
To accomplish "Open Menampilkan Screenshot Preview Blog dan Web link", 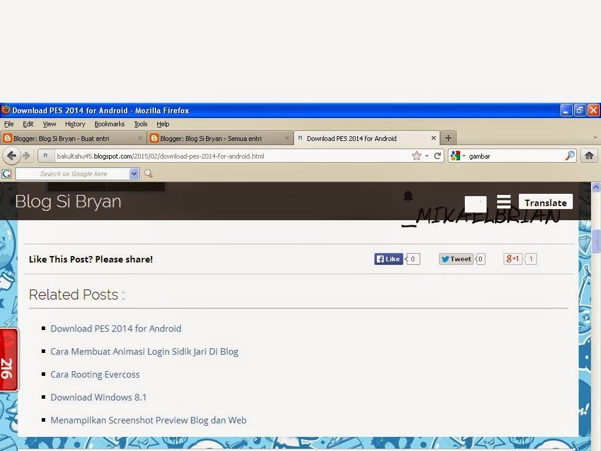I will pos(148,420).
